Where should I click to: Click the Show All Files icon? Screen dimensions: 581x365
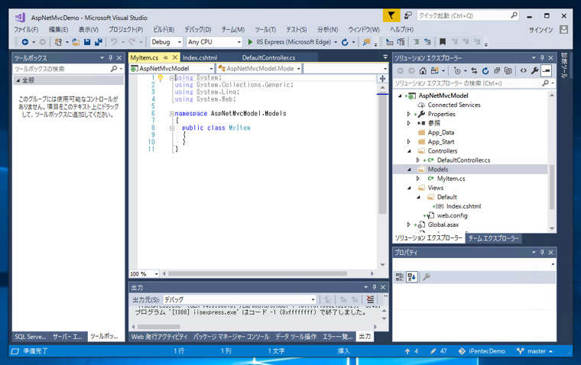pos(508,71)
